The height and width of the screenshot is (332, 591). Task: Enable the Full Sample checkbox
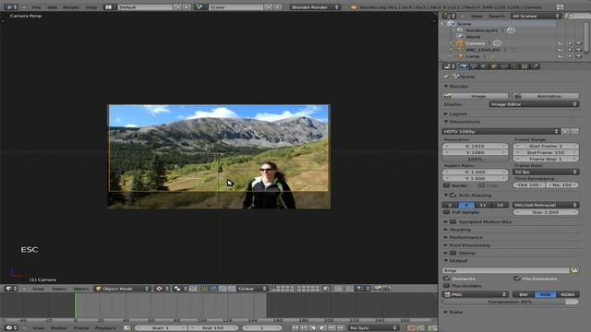tap(447, 212)
